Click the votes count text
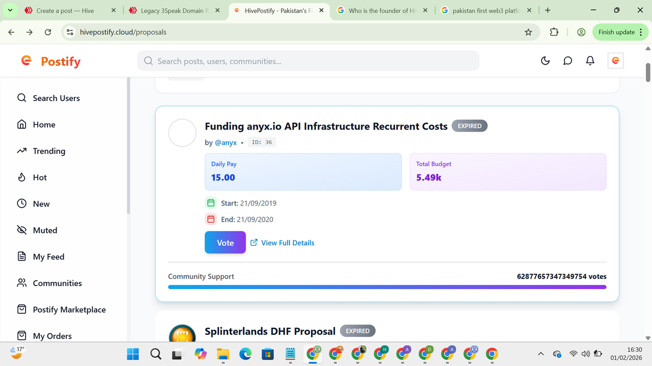 click(561, 277)
